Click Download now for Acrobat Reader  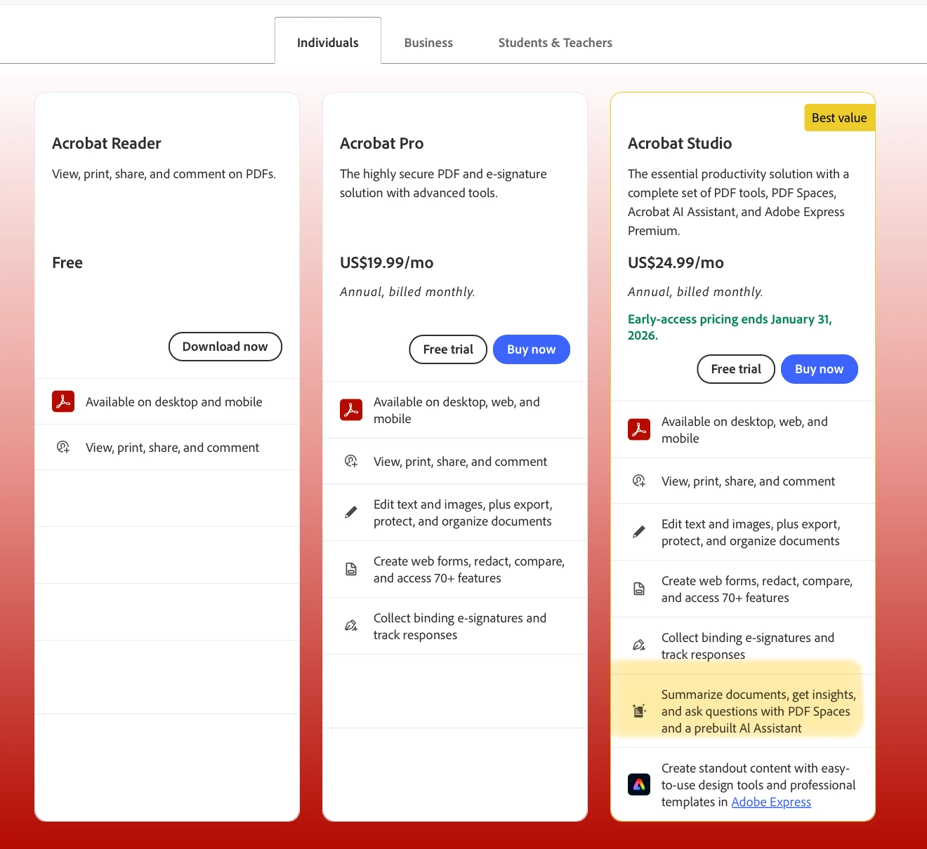coord(225,347)
